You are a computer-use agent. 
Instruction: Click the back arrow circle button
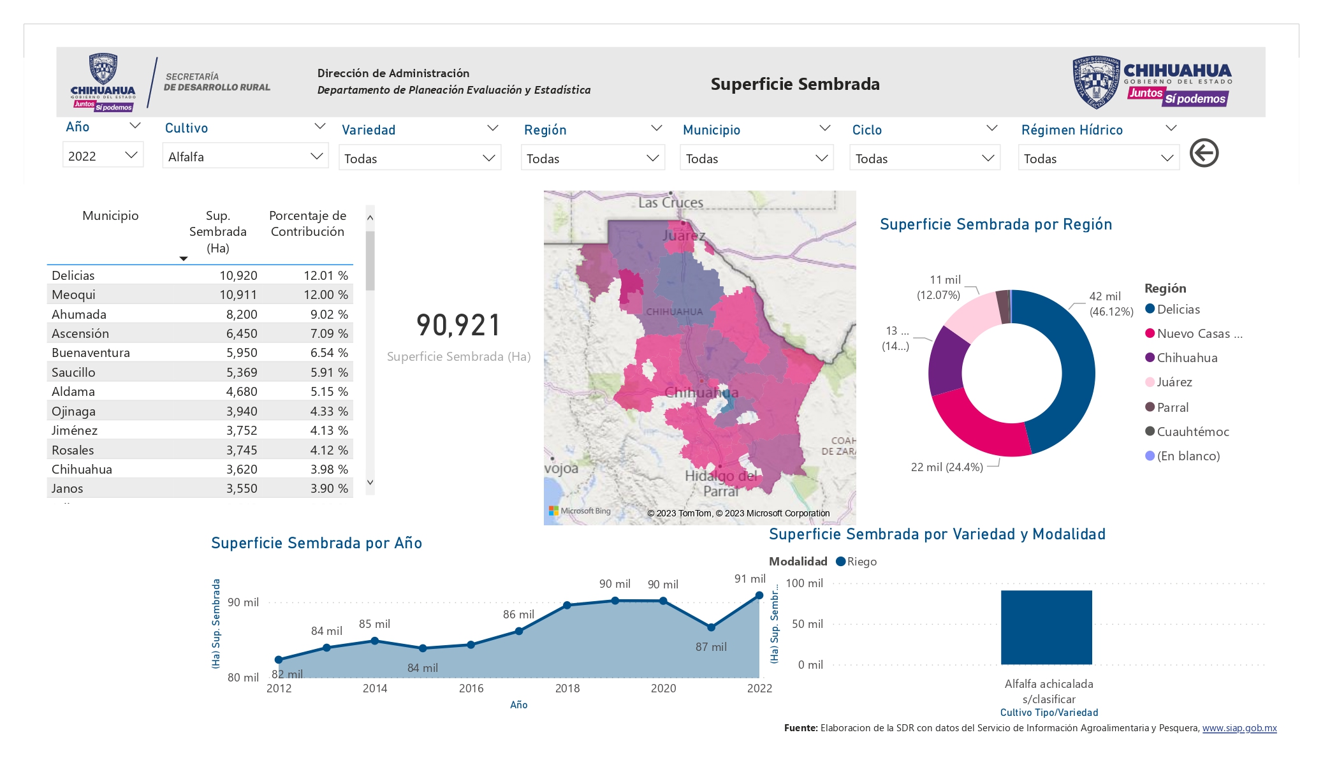tap(1204, 153)
